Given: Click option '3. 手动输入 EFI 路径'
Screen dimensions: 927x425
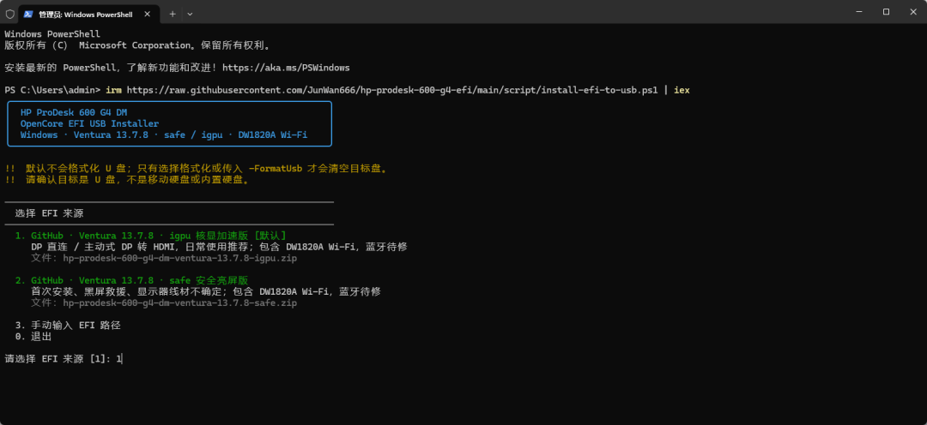Looking at the screenshot, I should click(x=68, y=326).
